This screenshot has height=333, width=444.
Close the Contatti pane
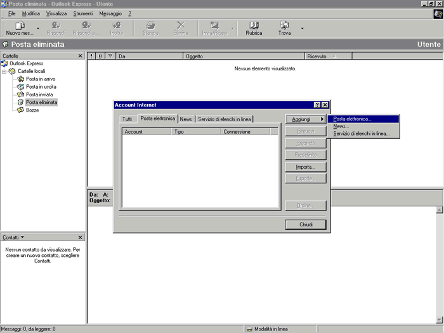coord(80,237)
